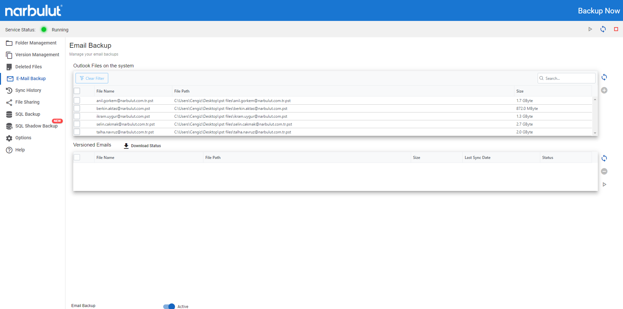The image size is (623, 309).
Task: Click the Search input field
Action: tap(568, 78)
